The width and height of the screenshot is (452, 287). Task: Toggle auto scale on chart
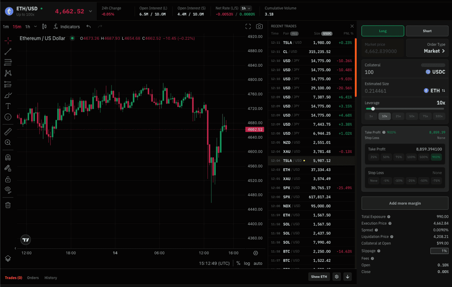coord(258,263)
